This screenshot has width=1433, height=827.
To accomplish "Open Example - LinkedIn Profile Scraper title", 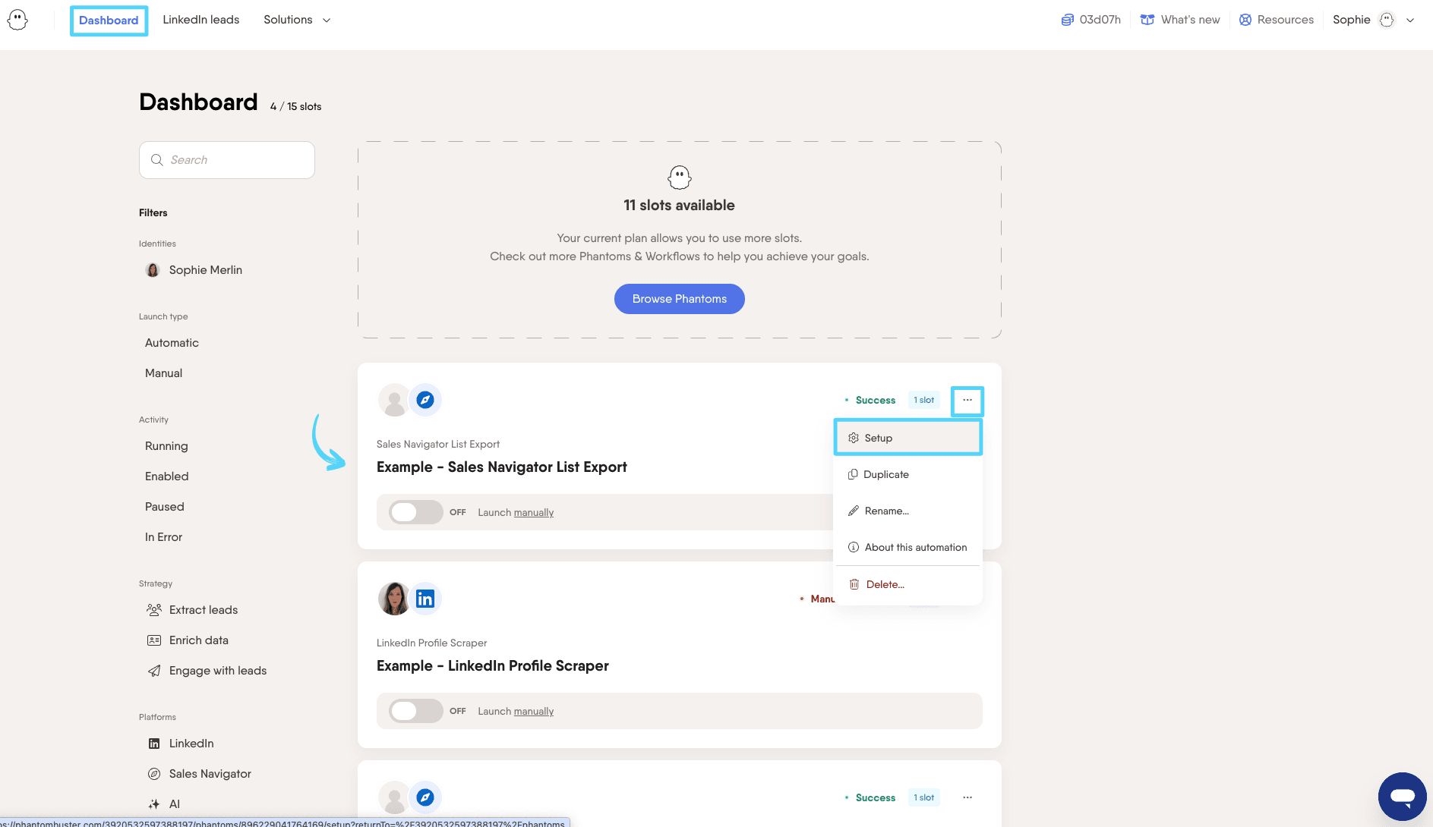I will tap(493, 666).
